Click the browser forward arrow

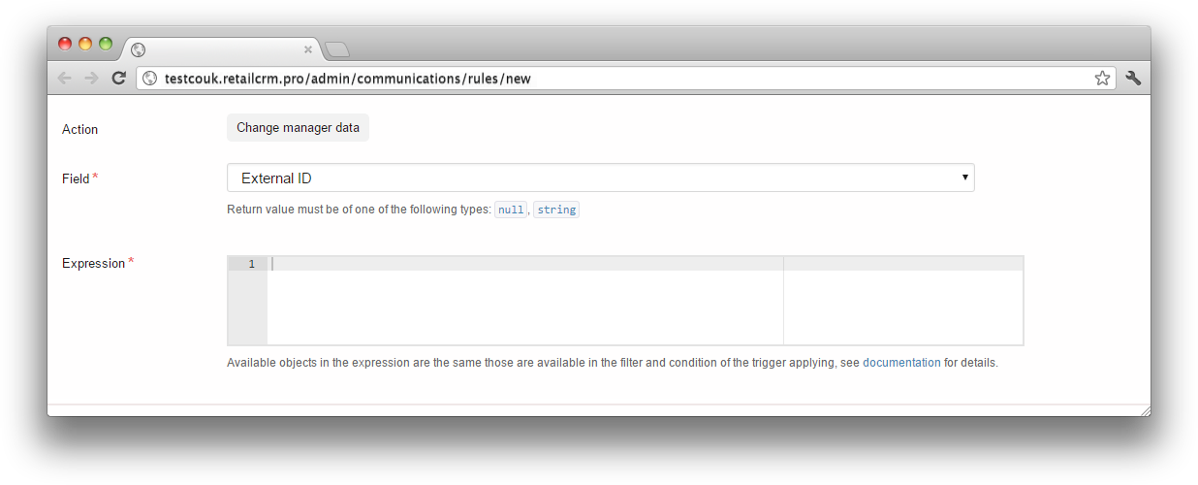pyautogui.click(x=91, y=79)
